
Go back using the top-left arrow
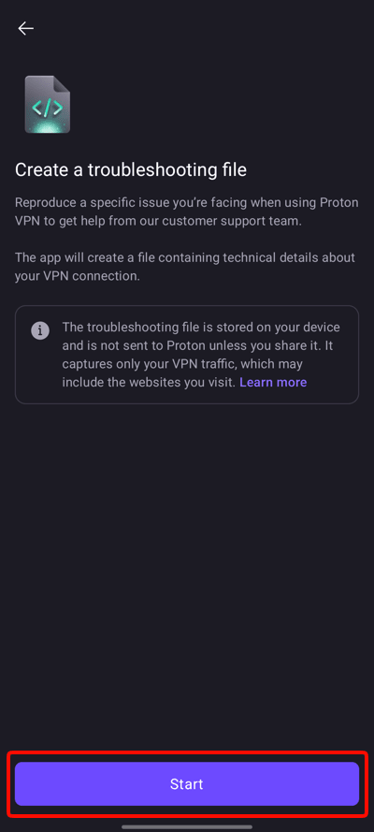click(x=25, y=29)
